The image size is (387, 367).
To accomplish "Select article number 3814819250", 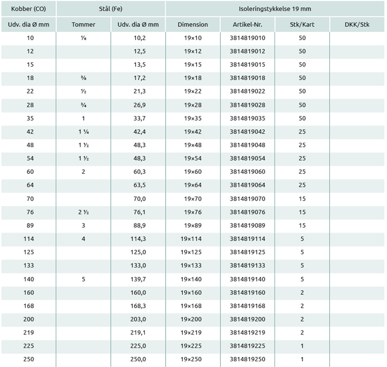I will pyautogui.click(x=248, y=359).
